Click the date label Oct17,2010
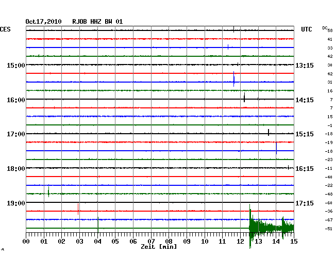This screenshot has width=335, height=255. [x=43, y=22]
